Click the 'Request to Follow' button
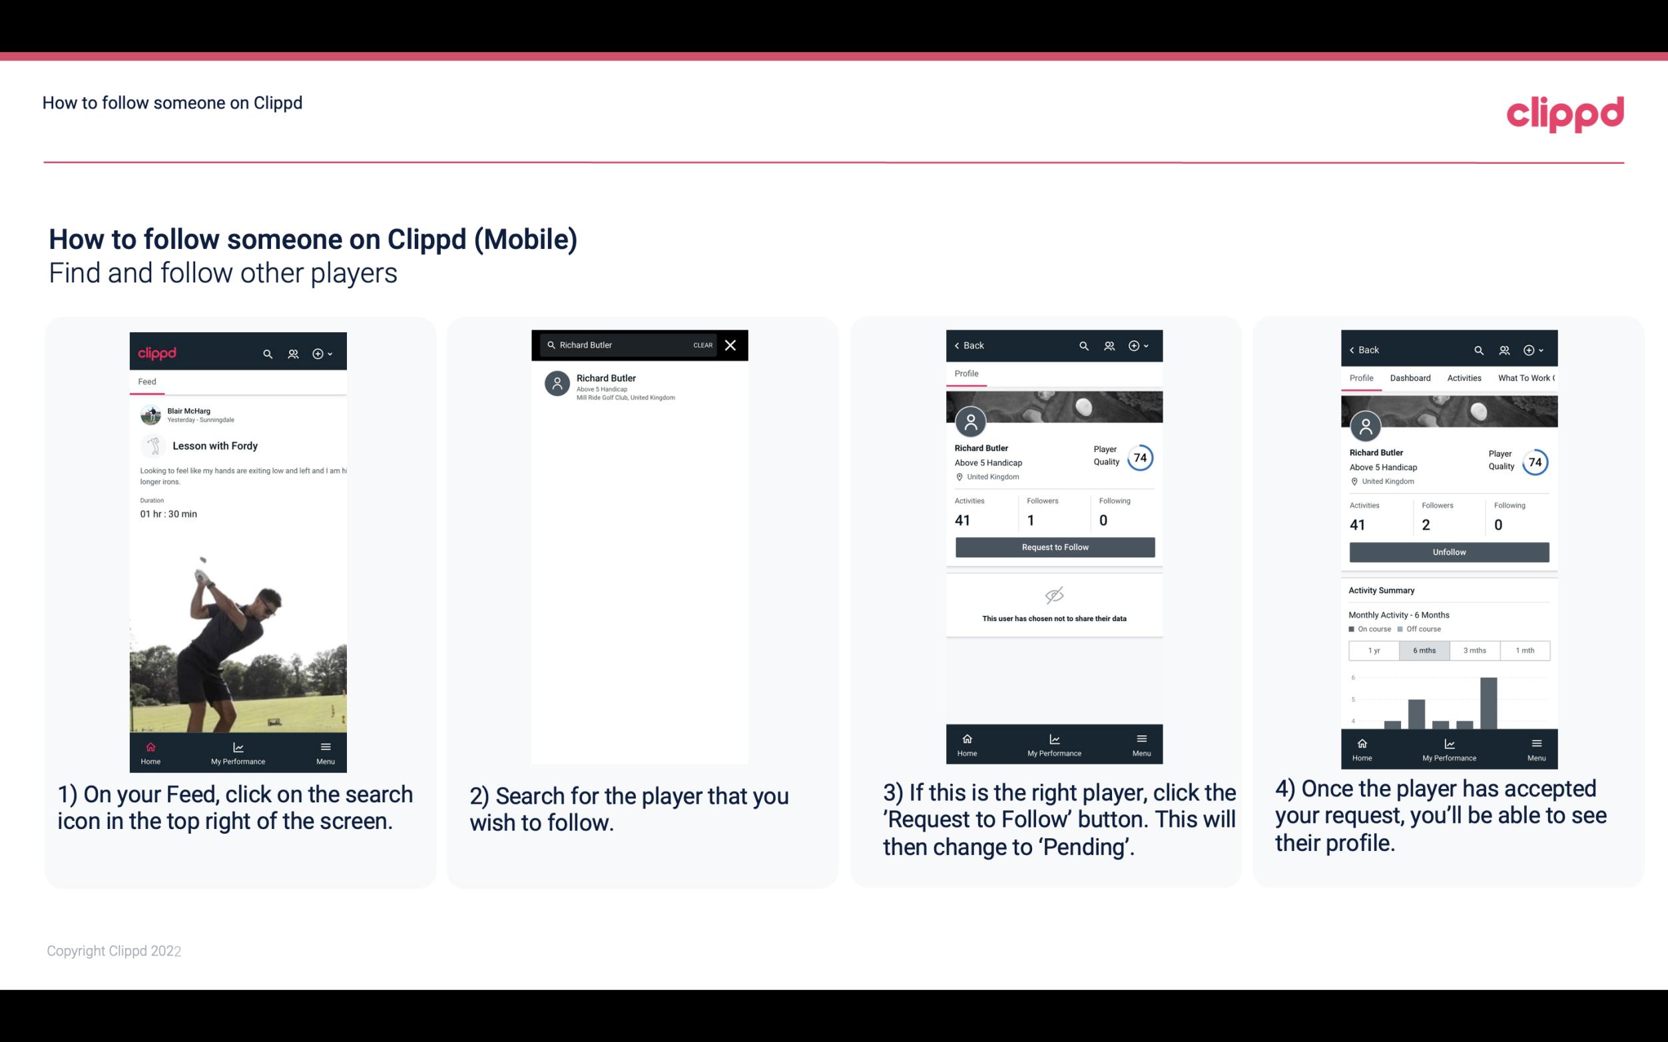 tap(1055, 546)
